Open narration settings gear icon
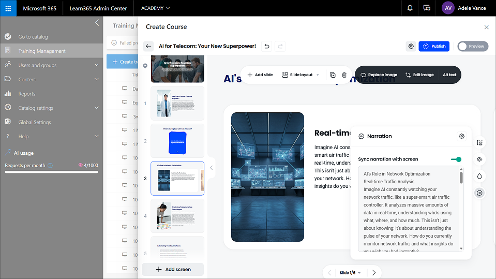Image resolution: width=496 pixels, height=279 pixels. point(461,136)
